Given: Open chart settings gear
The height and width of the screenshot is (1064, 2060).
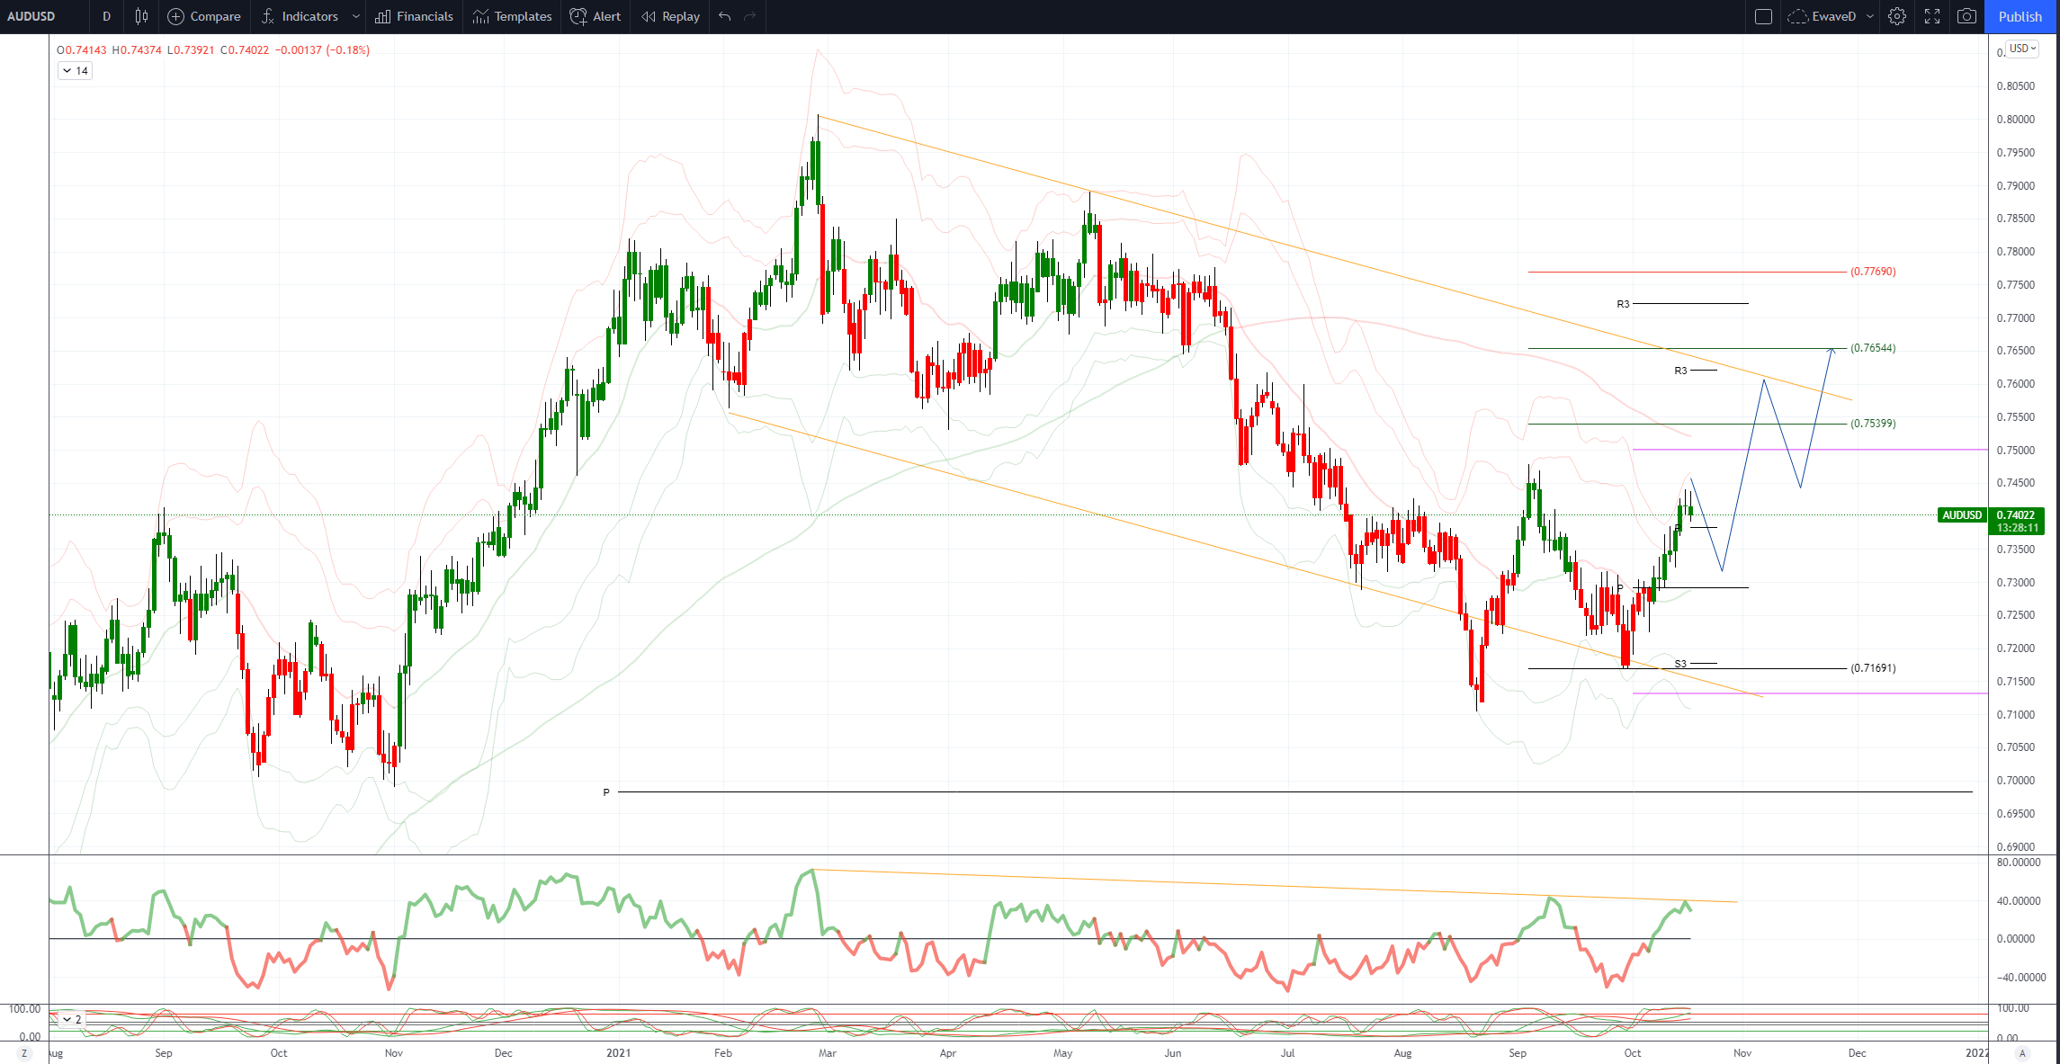Looking at the screenshot, I should point(1897,16).
